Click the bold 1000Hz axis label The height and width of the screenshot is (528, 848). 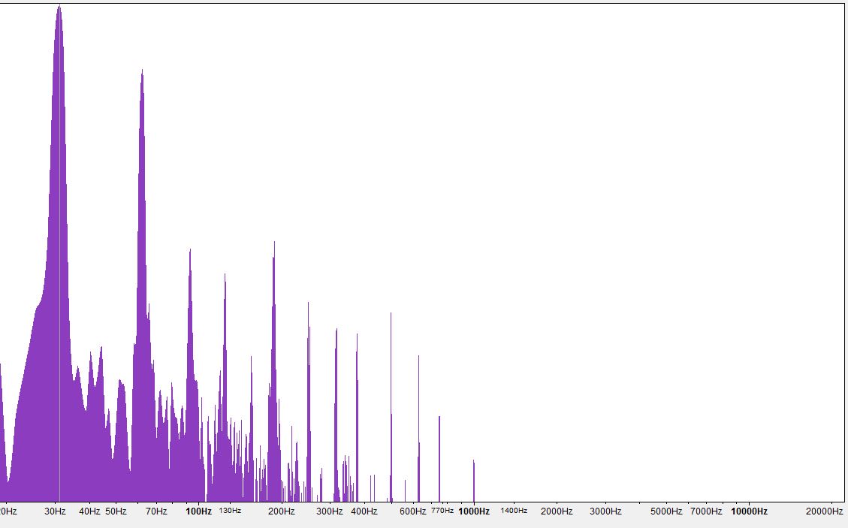coord(474,511)
